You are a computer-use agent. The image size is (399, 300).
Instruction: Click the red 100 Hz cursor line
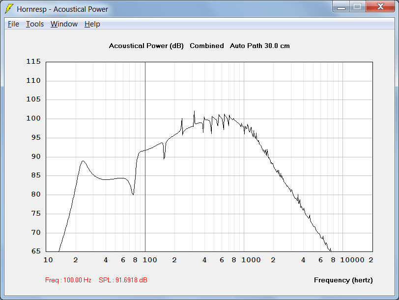click(x=145, y=156)
